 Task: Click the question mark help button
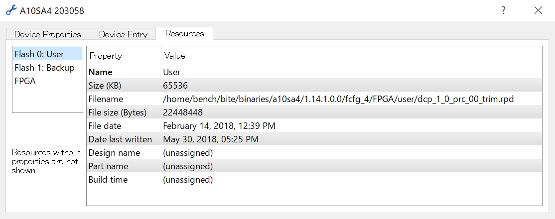pyautogui.click(x=503, y=10)
